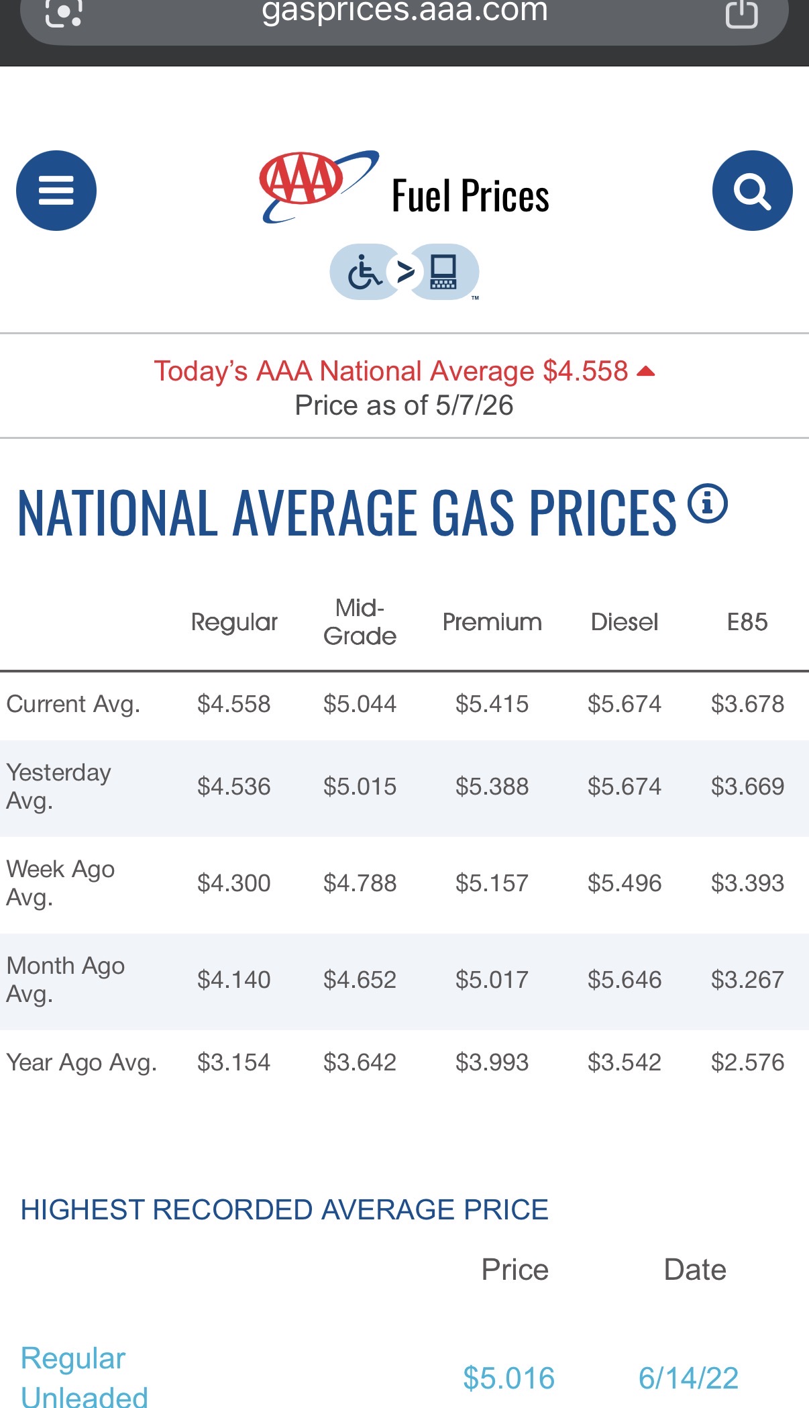Image resolution: width=809 pixels, height=1408 pixels.
Task: Tap the info icon beside National Average Gas Prices
Action: click(708, 503)
